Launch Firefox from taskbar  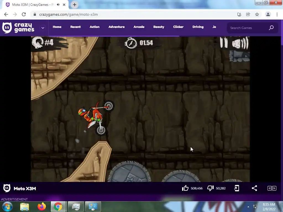point(42,206)
